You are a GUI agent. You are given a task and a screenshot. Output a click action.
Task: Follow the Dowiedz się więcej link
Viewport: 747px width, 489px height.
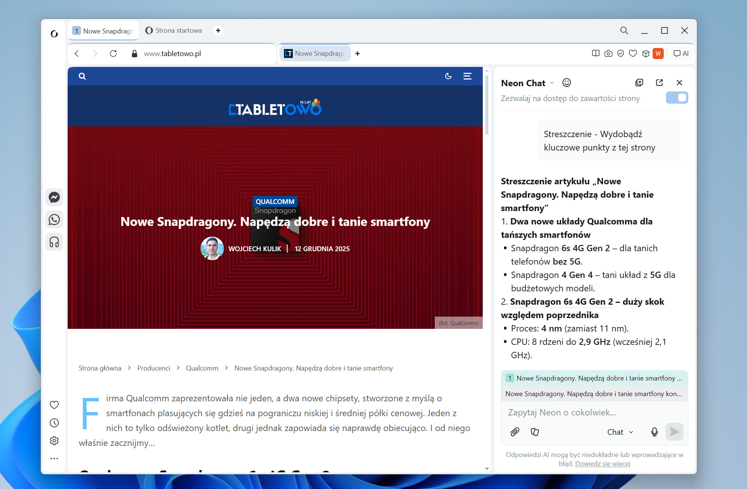coord(602,464)
